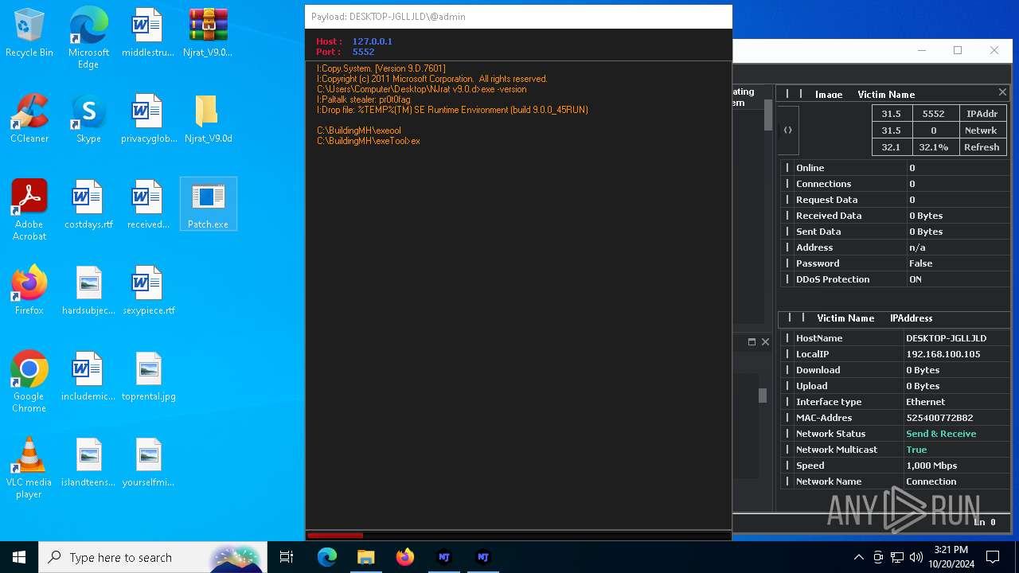Click the Send & Receive network status
The image size is (1019, 573).
click(x=940, y=434)
